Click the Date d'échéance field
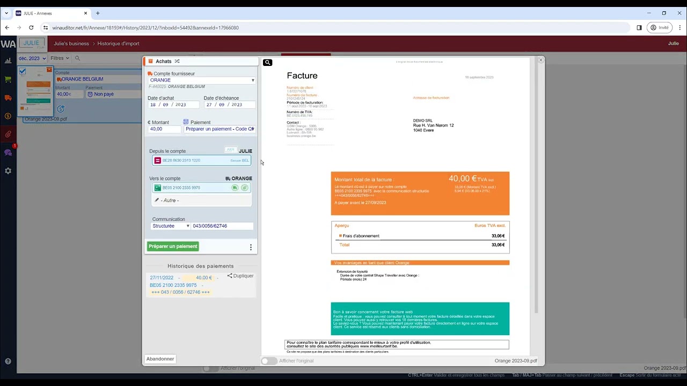 pyautogui.click(x=229, y=105)
